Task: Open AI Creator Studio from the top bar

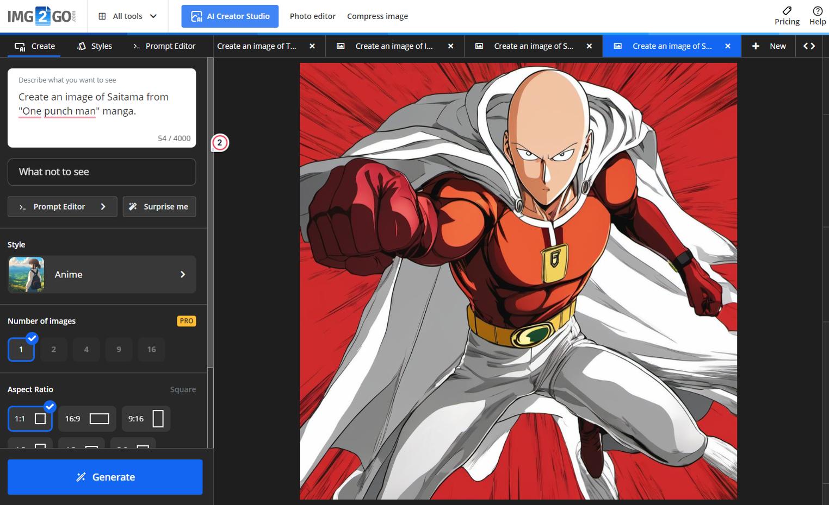Action: 230,16
